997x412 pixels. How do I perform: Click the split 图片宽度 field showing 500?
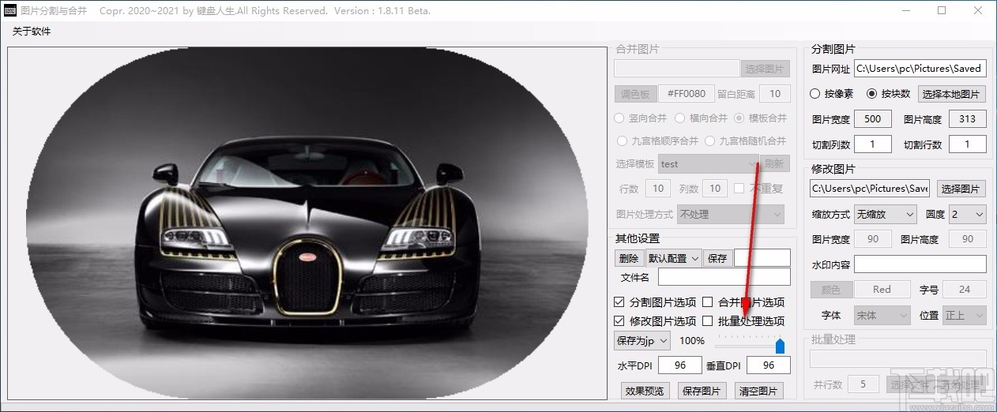coord(873,119)
